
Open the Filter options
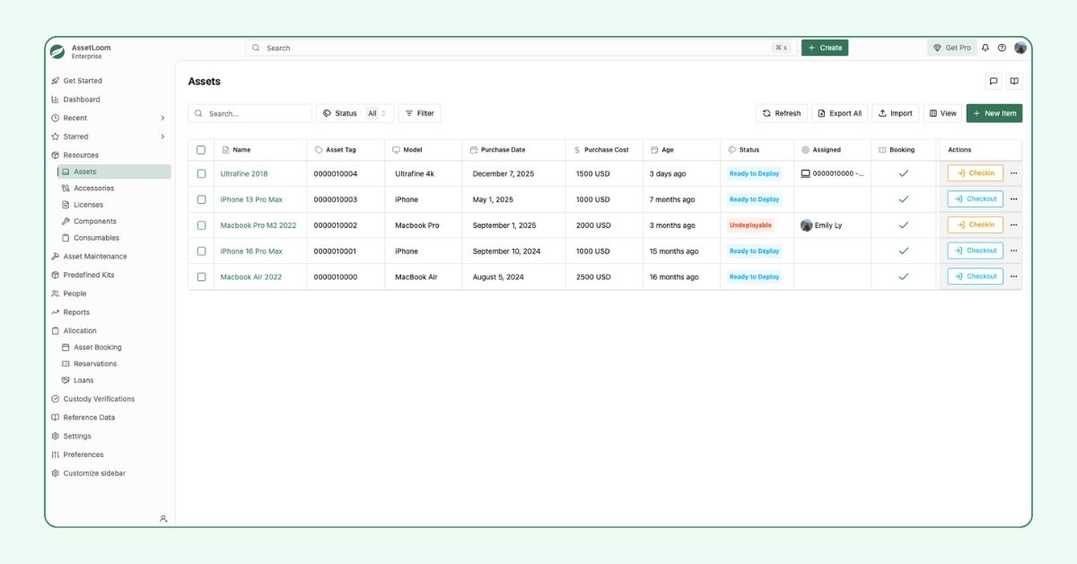click(x=420, y=113)
